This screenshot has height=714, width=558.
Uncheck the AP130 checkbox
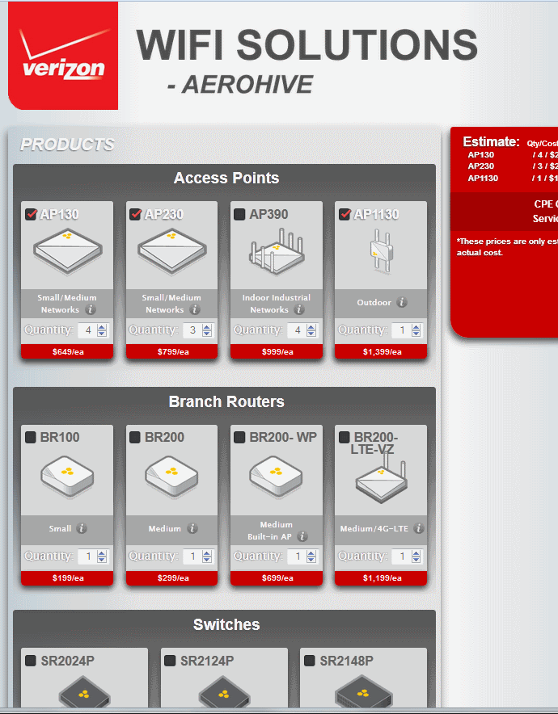(x=31, y=214)
